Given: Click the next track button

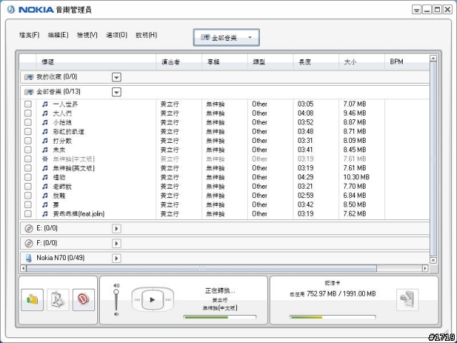Looking at the screenshot, I should [x=169, y=299].
